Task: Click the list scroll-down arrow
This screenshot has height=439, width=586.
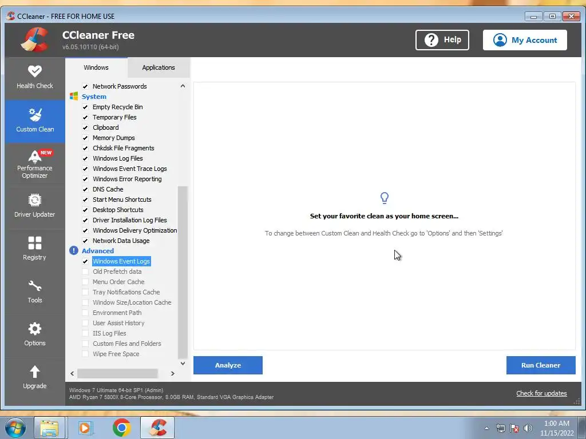Action: (183, 363)
